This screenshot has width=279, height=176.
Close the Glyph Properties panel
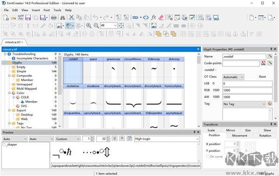pyautogui.click(x=275, y=49)
